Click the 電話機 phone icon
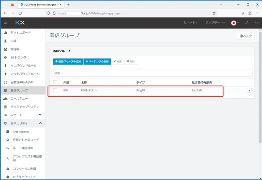Viewport: 262px width, 180px height. pos(5,49)
